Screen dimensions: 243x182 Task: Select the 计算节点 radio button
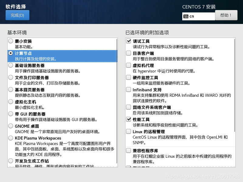click(x=11, y=53)
